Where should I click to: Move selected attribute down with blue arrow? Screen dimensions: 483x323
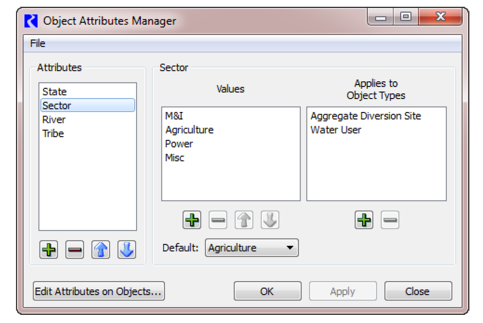[x=126, y=249]
